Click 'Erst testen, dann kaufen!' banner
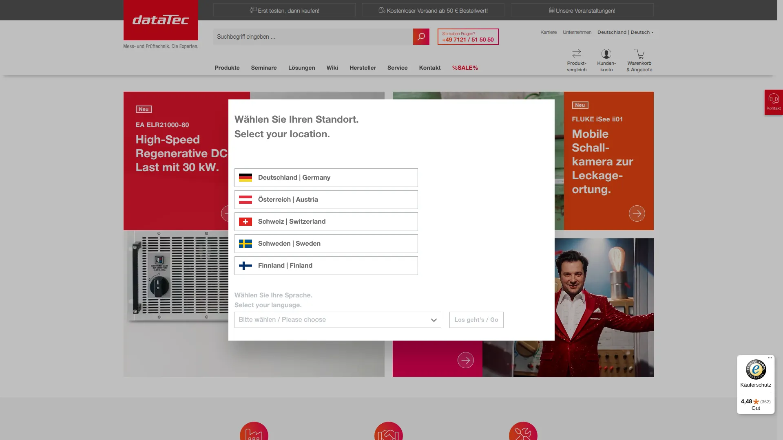 pyautogui.click(x=284, y=10)
